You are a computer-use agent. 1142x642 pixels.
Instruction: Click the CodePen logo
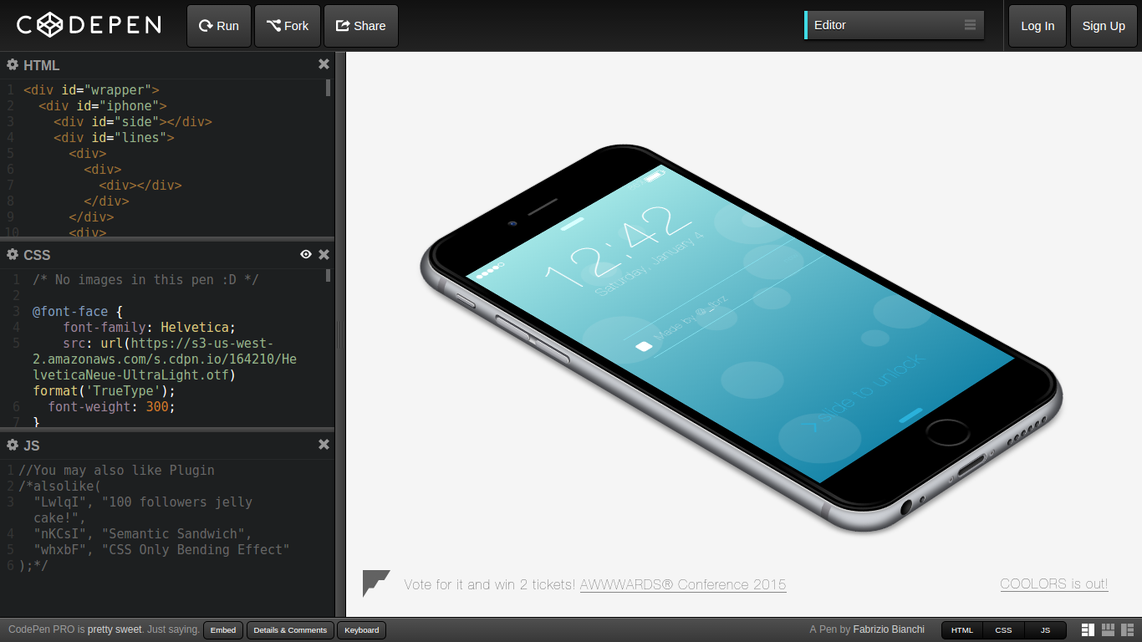tap(88, 25)
